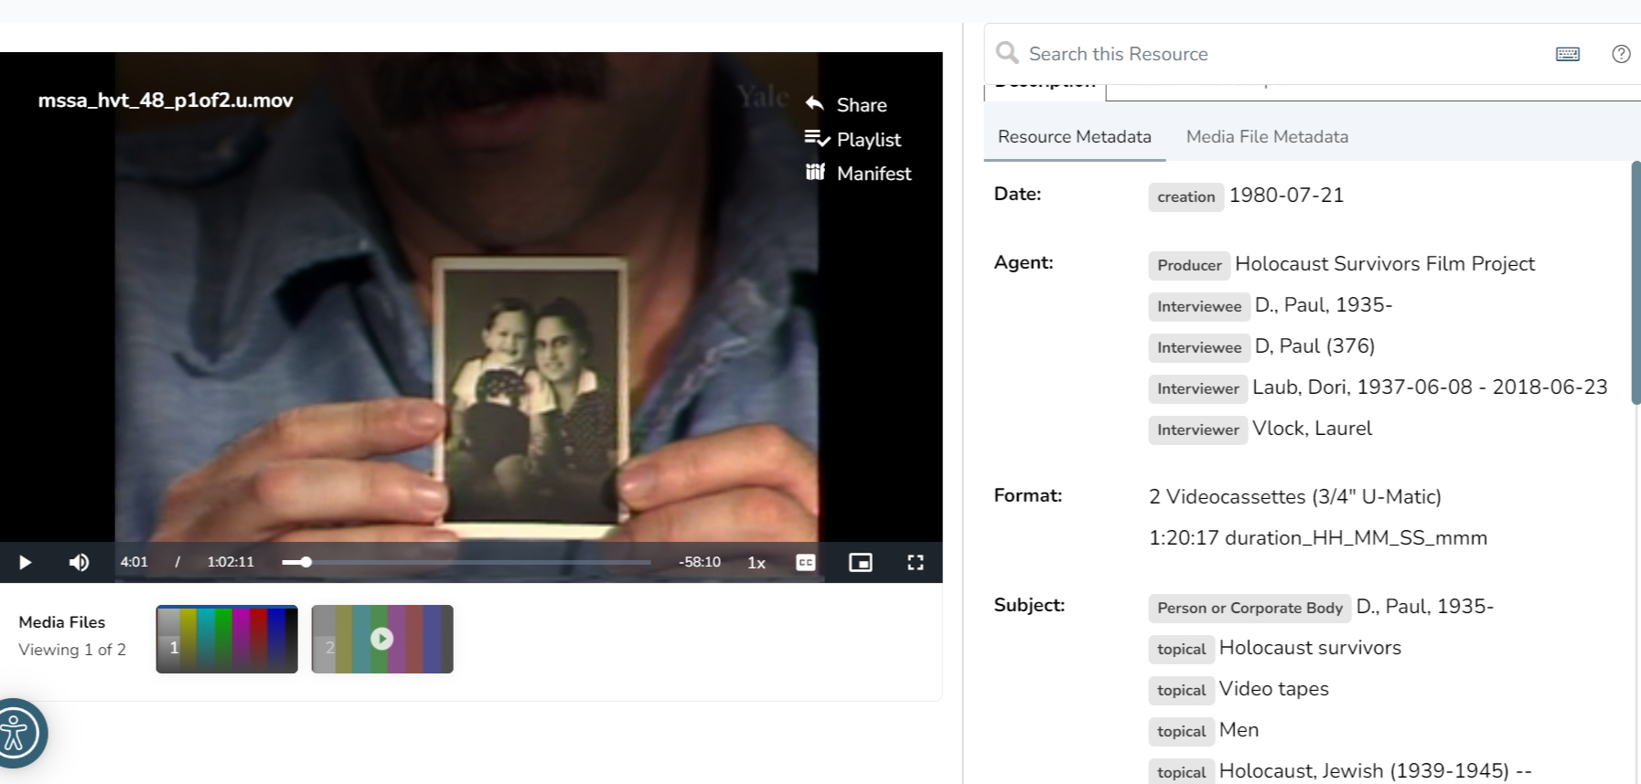Screen dimensions: 1641x784
Task: Switch to Media File Metadata tab
Action: [1267, 136]
